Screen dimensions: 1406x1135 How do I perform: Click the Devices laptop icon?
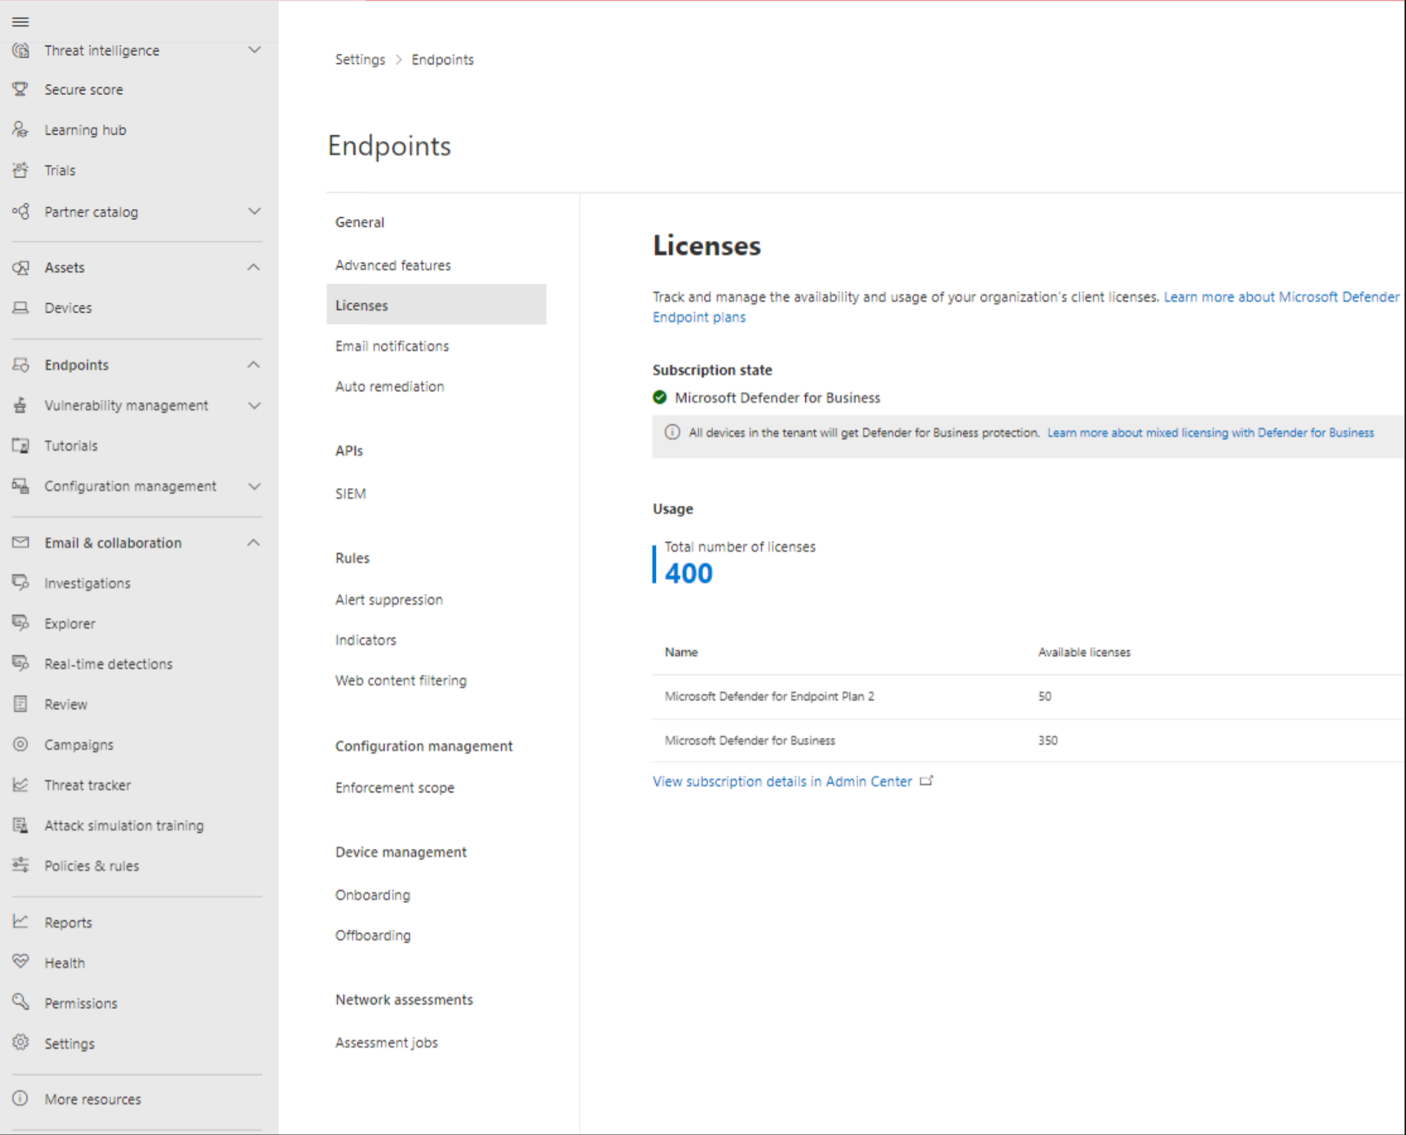[21, 308]
